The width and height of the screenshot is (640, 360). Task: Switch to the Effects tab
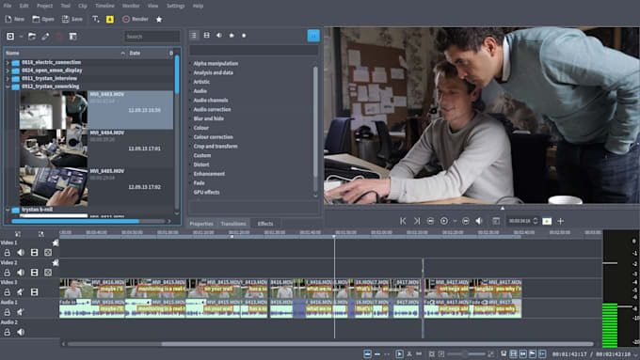(265, 224)
